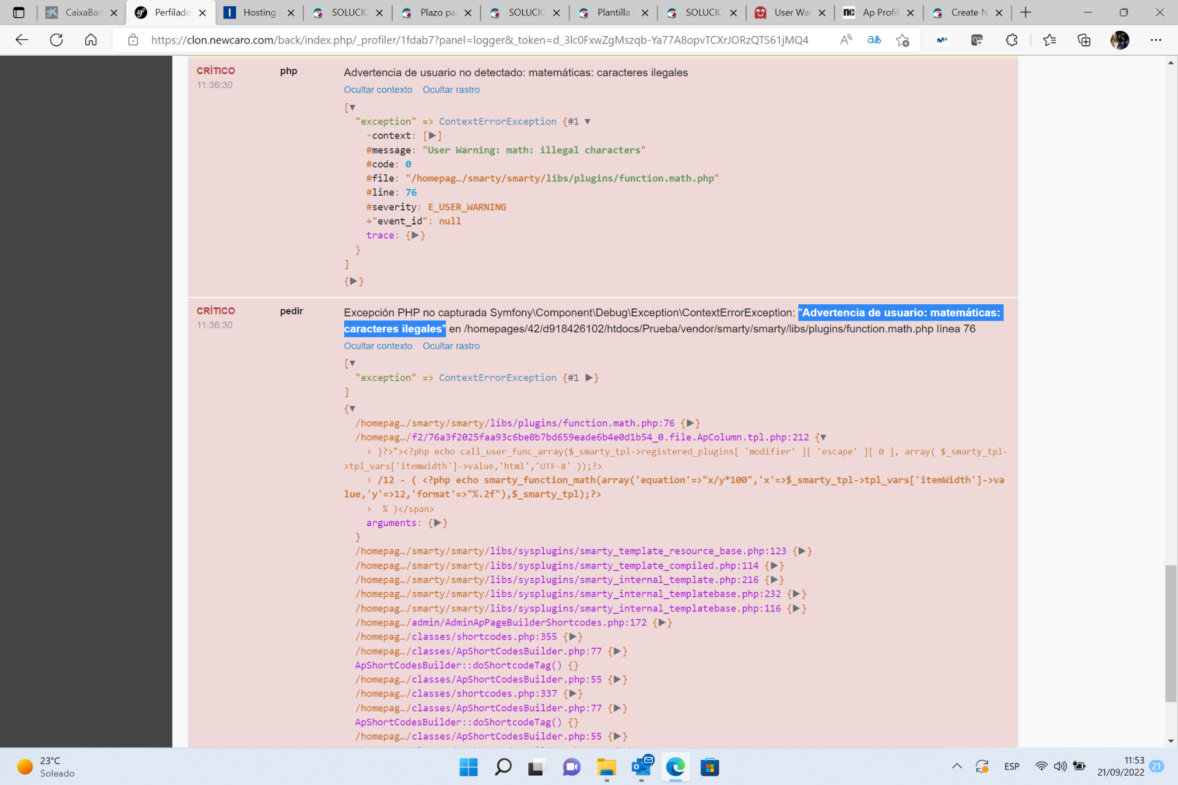Image resolution: width=1178 pixels, height=785 pixels.
Task: Click the browser address bar URL
Action: [479, 40]
